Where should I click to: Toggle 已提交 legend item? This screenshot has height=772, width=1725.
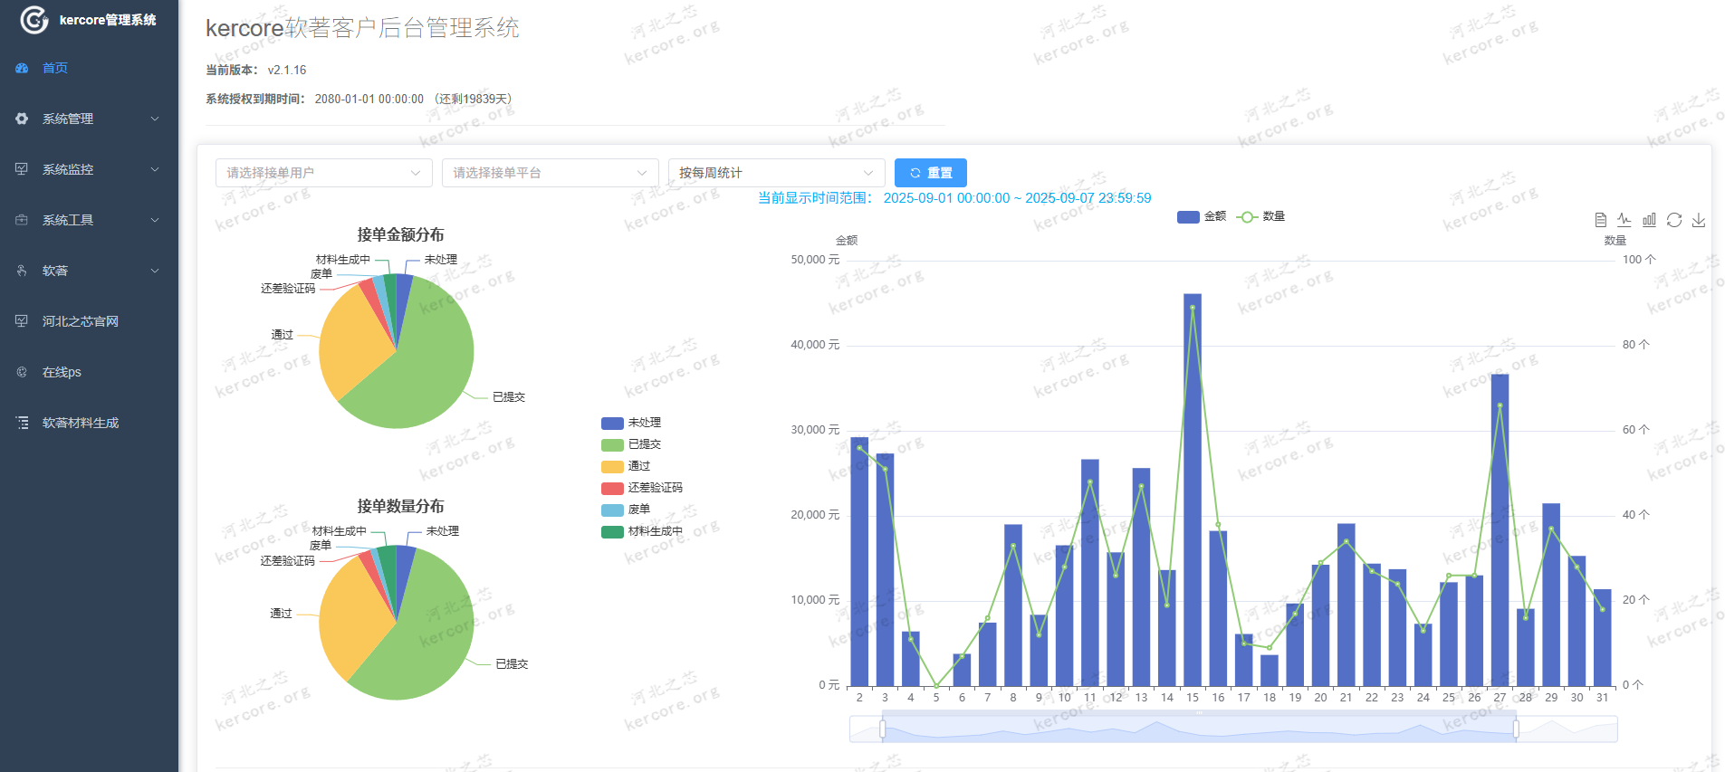(631, 444)
